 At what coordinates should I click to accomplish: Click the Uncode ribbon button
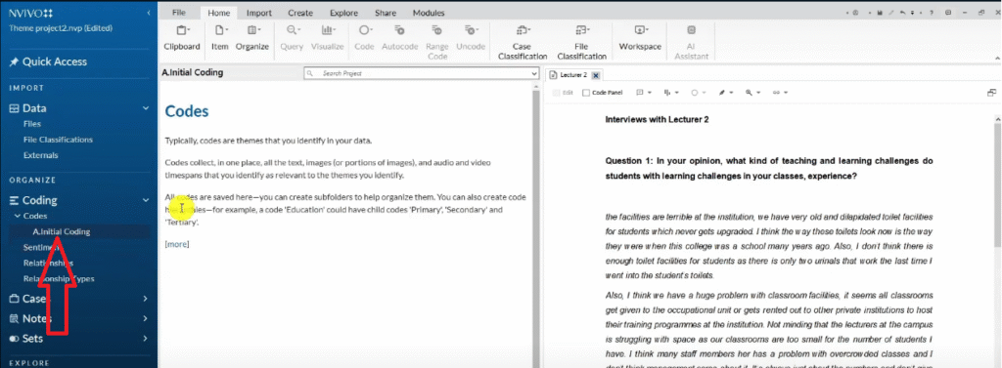pos(471,38)
